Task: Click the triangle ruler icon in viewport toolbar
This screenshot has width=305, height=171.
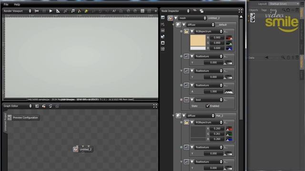Action: tap(58, 11)
